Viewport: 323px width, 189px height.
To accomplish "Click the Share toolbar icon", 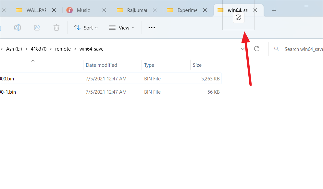I will click(x=37, y=28).
